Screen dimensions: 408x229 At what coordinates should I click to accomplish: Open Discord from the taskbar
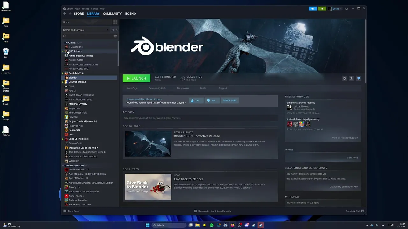[x=246, y=225]
